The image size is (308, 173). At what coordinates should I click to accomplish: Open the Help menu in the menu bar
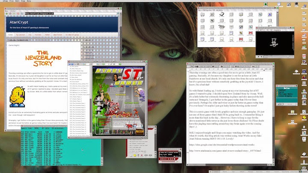click(29, 1)
